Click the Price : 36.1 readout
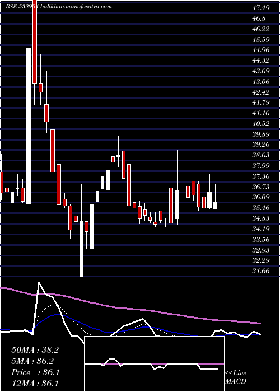The width and height of the screenshot is (280, 392). point(35,372)
